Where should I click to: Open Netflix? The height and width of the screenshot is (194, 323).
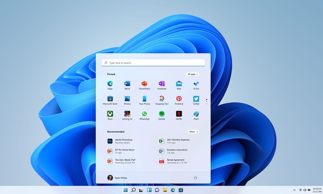click(179, 114)
